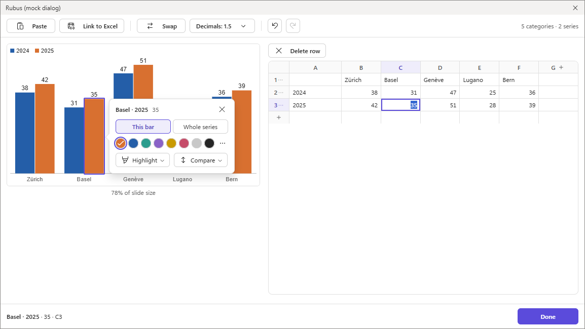585x329 pixels.
Task: Click the 2025 legend entry
Action: pyautogui.click(x=44, y=51)
